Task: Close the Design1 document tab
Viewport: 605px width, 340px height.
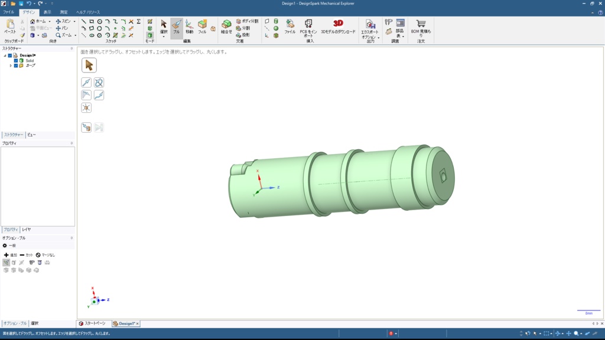Action: click(137, 324)
